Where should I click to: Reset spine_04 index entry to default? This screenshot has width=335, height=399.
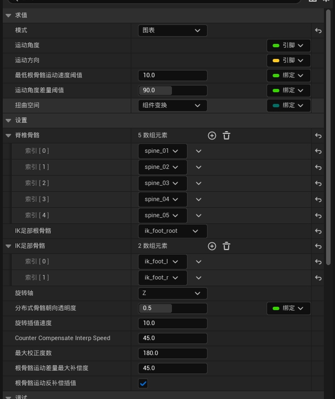[318, 200]
